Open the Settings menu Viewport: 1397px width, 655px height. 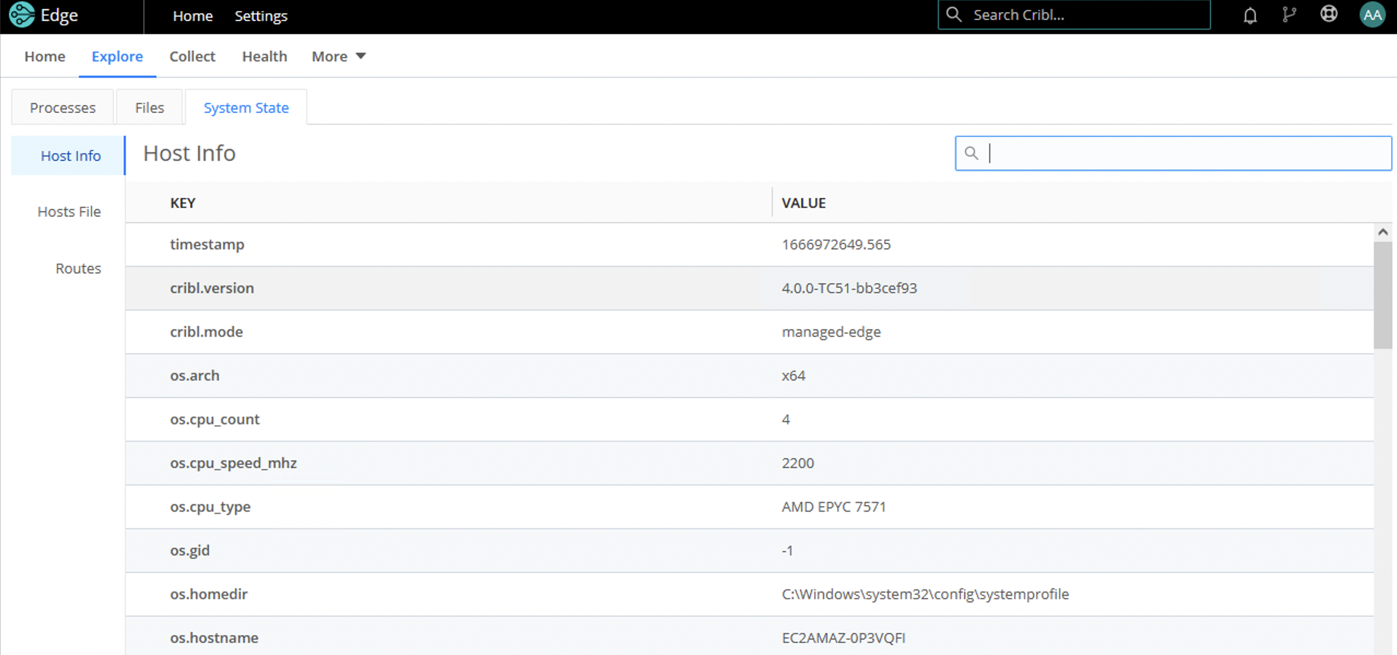[261, 16]
